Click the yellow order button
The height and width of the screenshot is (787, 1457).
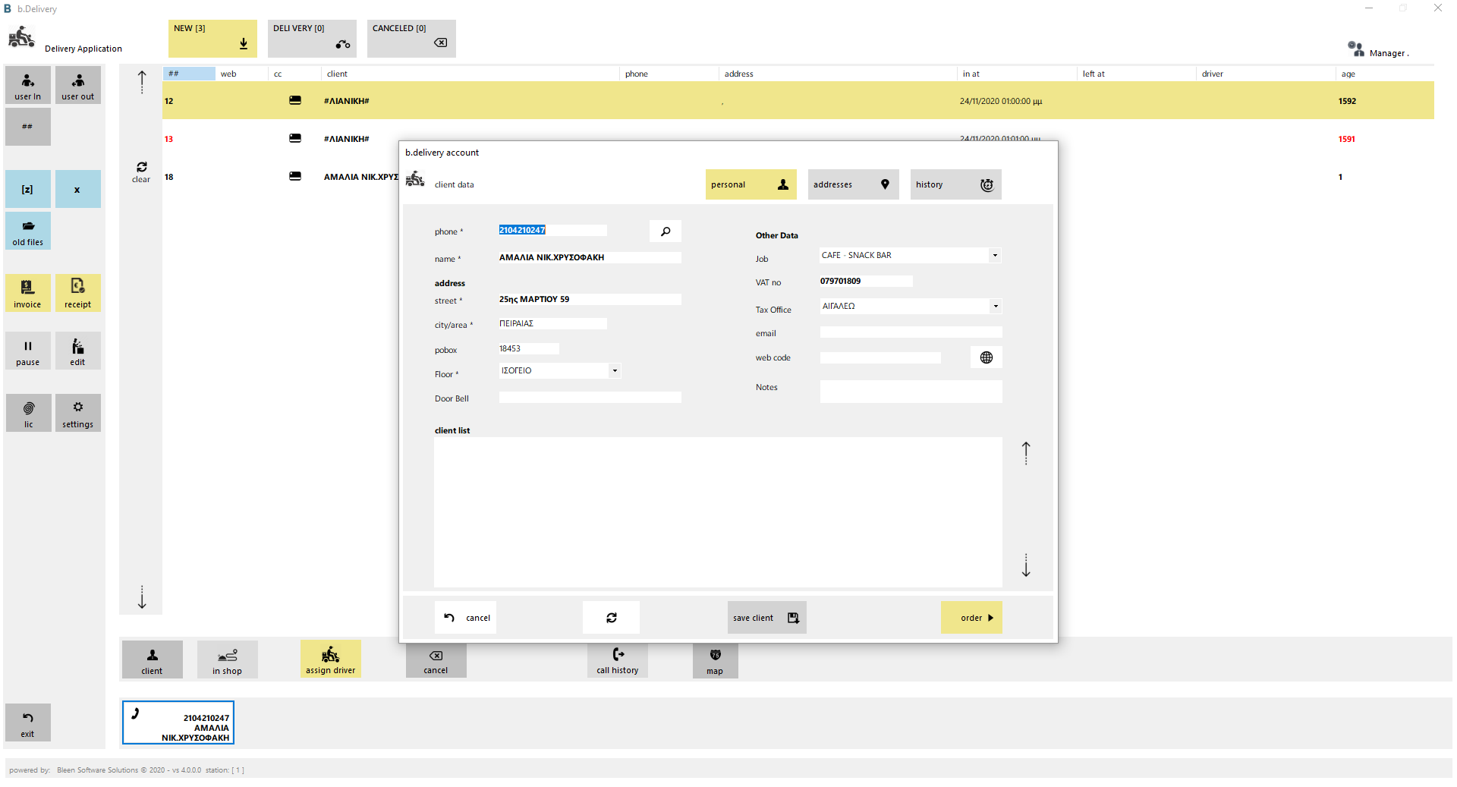971,618
